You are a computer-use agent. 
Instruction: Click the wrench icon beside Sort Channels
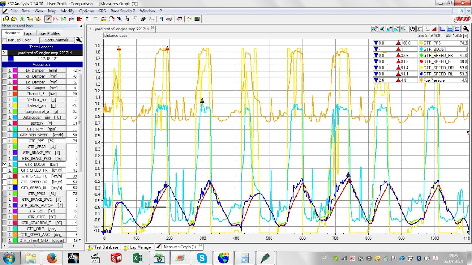pos(79,40)
